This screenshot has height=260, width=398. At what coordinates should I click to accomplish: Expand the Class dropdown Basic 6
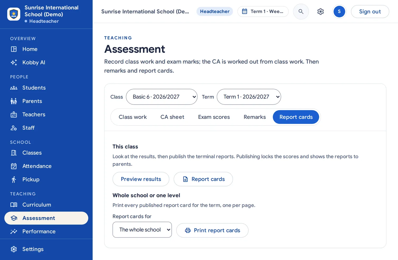pos(162,97)
